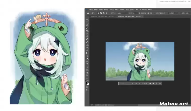Open the Edit Toolbar three-dots button

click(x=87, y=78)
